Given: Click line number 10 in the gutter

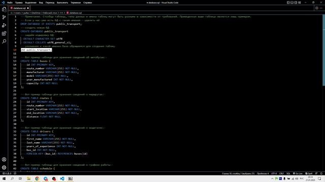Looking at the screenshot, I should point(15,50).
